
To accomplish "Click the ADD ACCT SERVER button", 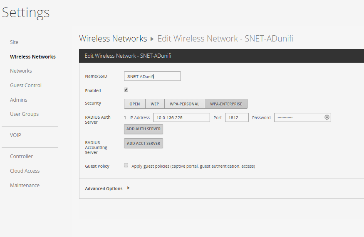I will pos(144,144).
